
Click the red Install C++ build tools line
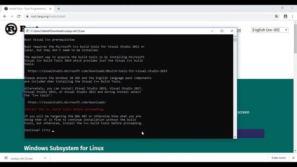[64, 109]
